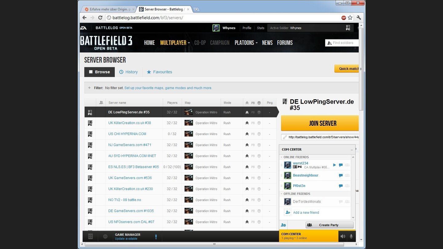This screenshot has height=249, width=443.
Task: Switch to the History tab
Action: (x=128, y=72)
